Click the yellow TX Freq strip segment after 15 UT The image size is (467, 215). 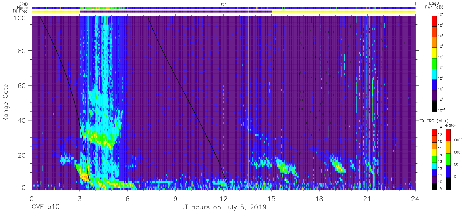(x=343, y=11)
